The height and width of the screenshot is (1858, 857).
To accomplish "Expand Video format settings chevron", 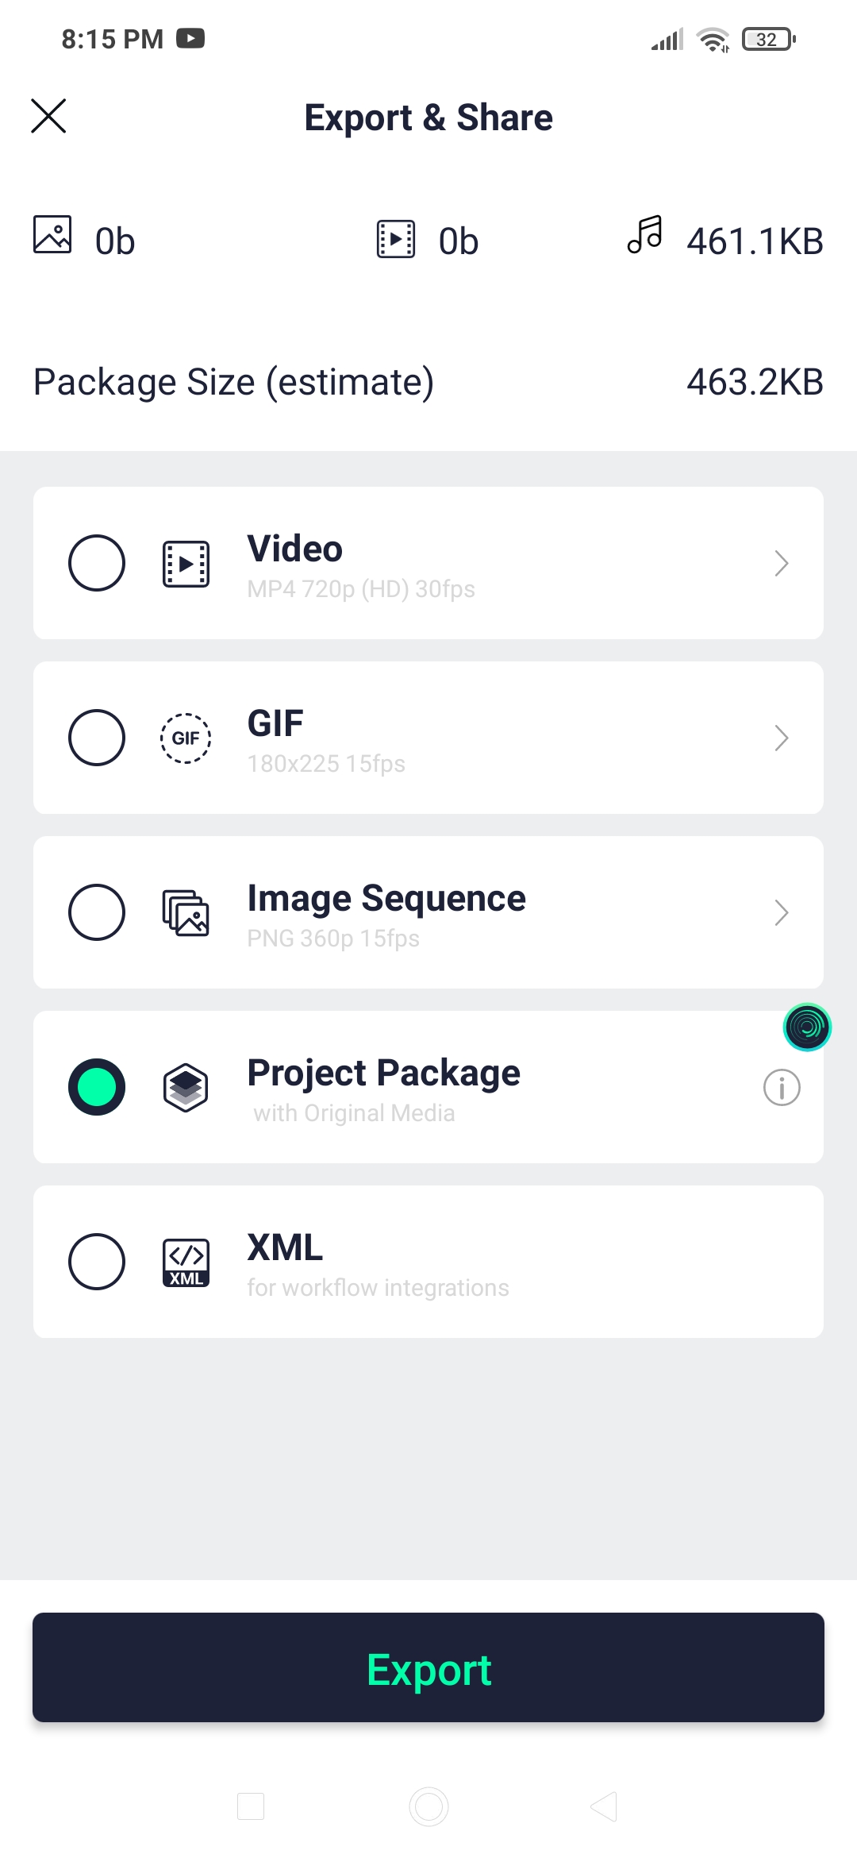I will (782, 563).
